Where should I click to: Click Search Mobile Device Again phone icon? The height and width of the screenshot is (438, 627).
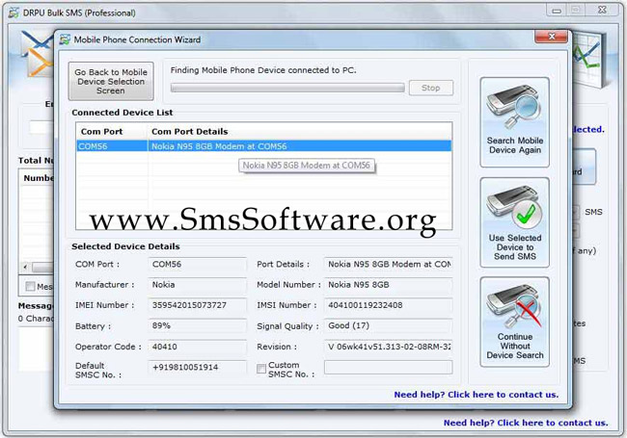click(x=514, y=107)
